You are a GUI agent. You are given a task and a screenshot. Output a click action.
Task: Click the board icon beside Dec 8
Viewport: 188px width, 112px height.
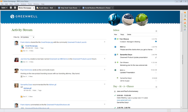pos(21,77)
